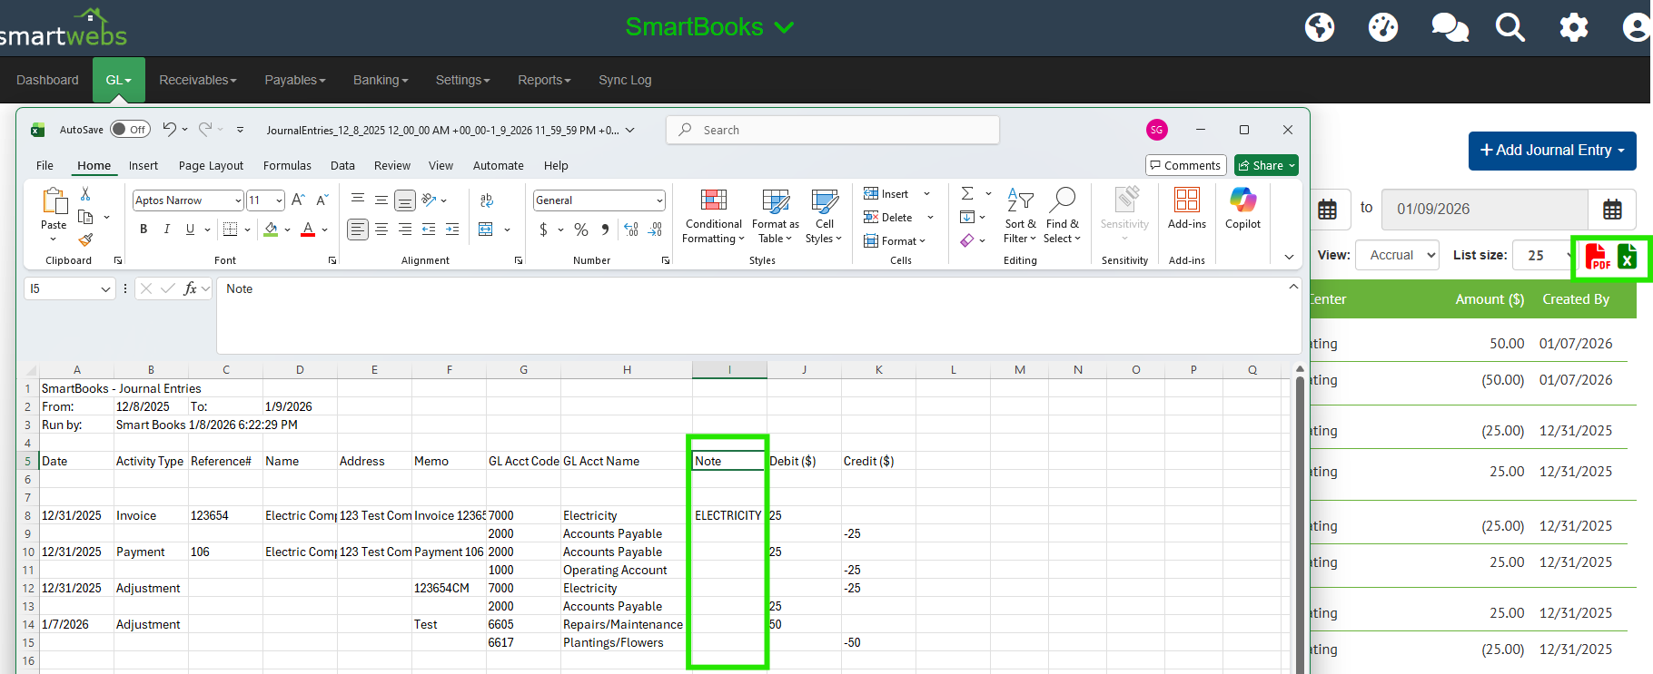Expand the Aptos Narrow font dropdown

pyautogui.click(x=238, y=200)
